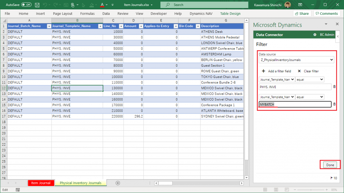
Task: Click the Save icon in title bar
Action: pos(37,5)
